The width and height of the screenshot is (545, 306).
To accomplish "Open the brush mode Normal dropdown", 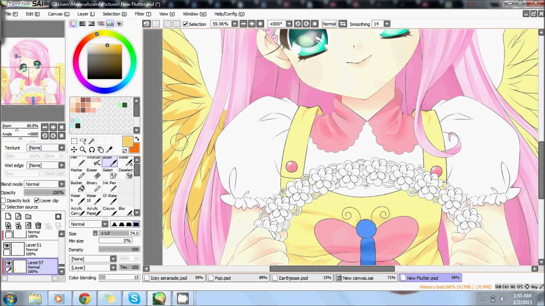I will click(x=89, y=224).
